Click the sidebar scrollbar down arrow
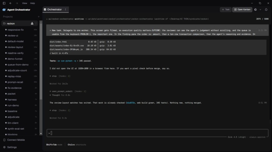 pos(41,134)
